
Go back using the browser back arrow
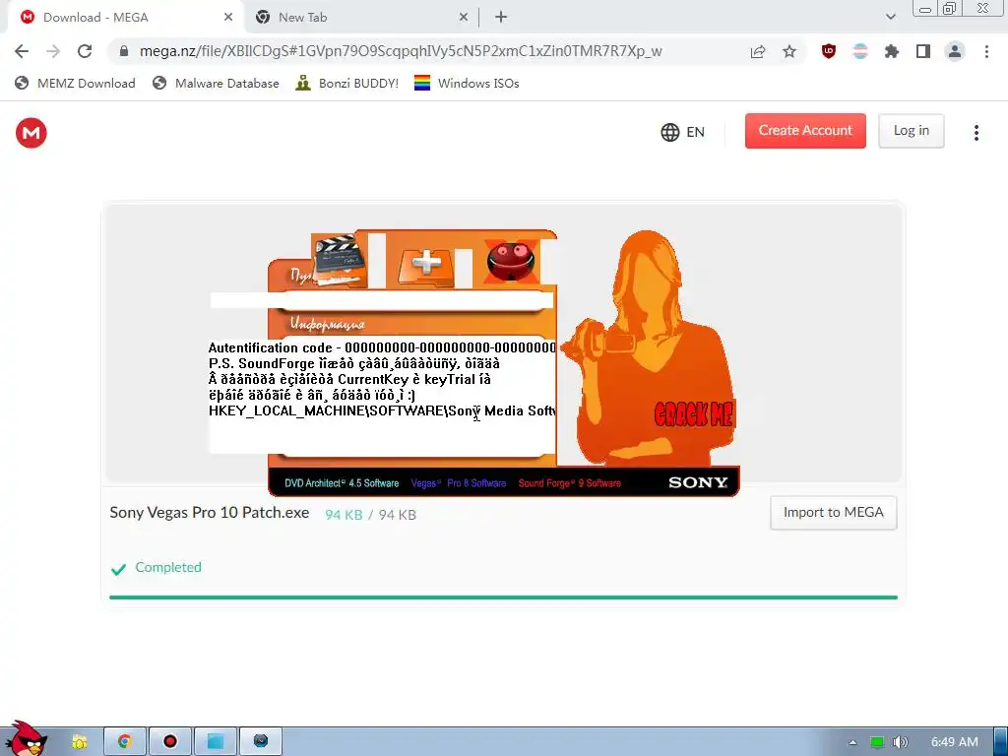(22, 51)
